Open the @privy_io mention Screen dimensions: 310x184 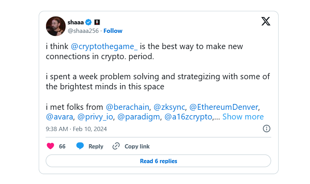[95, 117]
